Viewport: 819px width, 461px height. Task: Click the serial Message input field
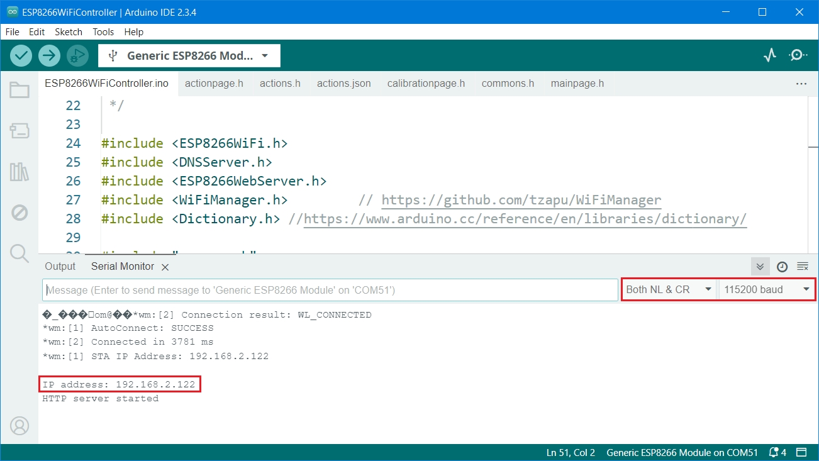(x=330, y=290)
